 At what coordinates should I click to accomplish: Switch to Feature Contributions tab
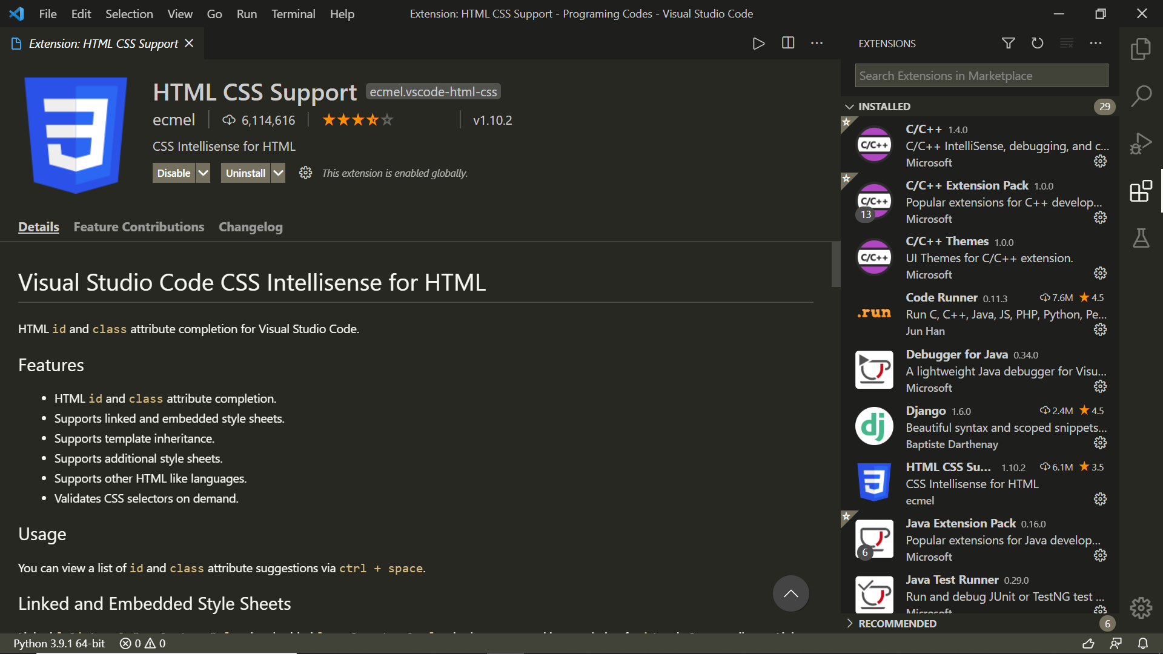pos(139,227)
